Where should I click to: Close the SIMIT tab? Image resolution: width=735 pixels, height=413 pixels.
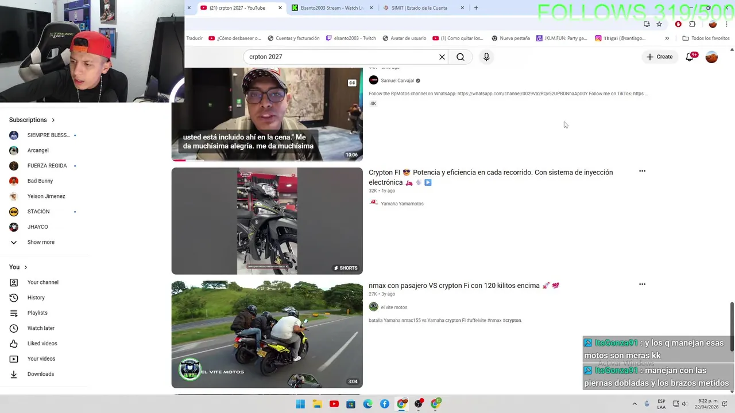pos(462,8)
